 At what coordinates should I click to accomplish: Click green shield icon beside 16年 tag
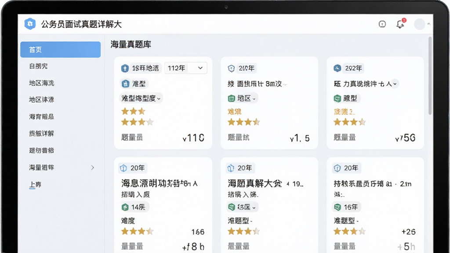tap(338, 207)
